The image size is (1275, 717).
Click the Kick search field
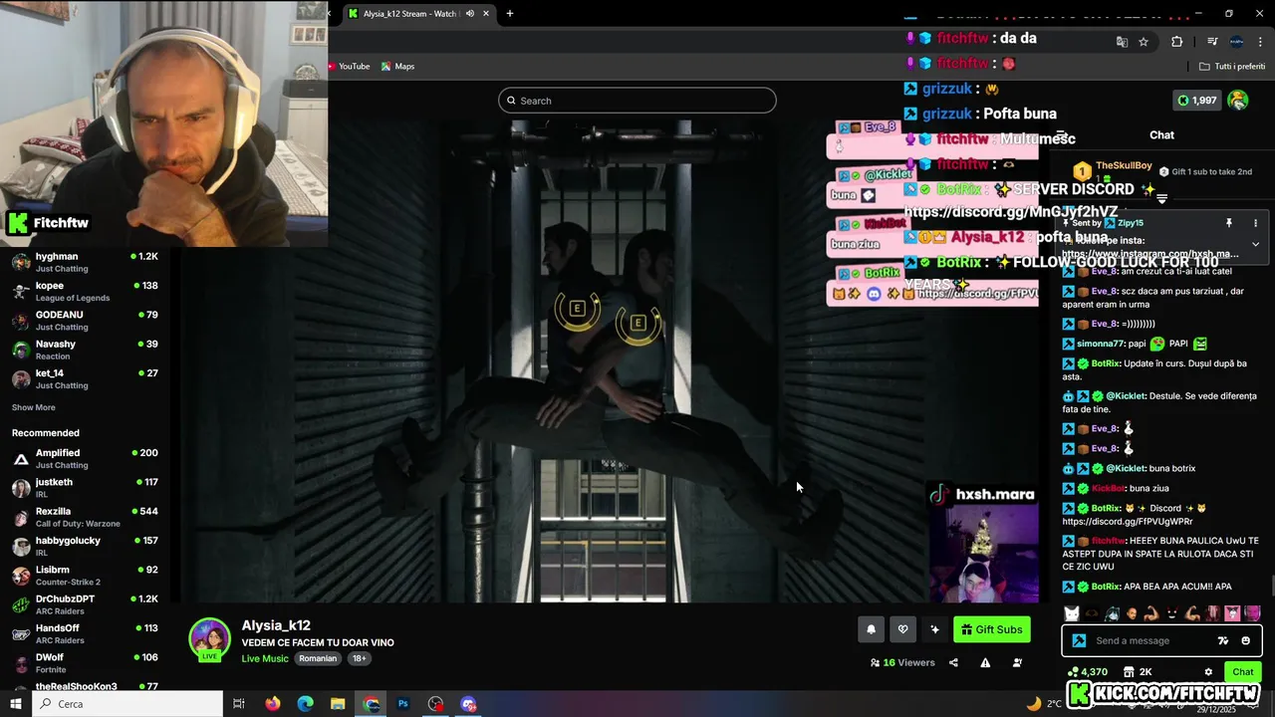[637, 101]
